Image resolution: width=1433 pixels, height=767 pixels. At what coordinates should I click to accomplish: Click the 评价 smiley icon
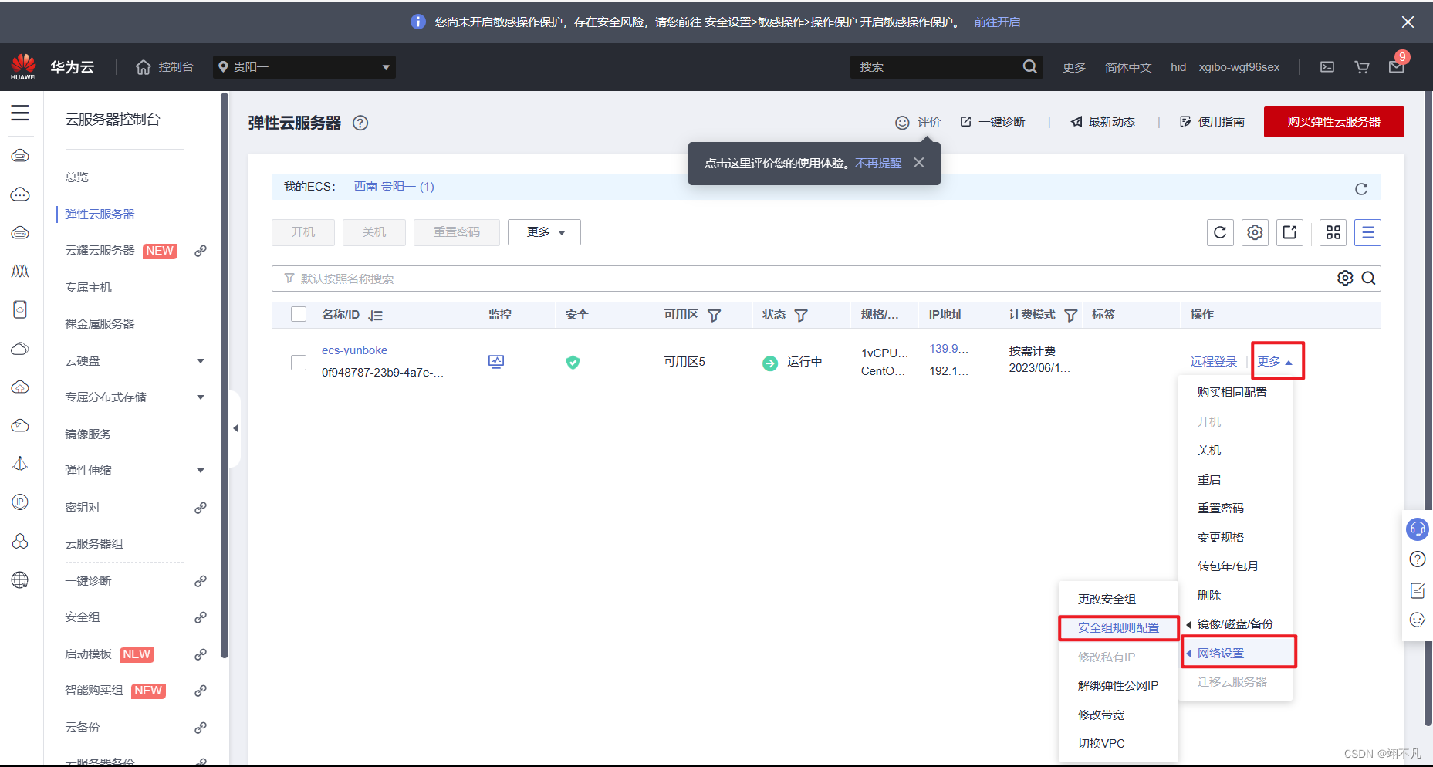click(x=902, y=123)
